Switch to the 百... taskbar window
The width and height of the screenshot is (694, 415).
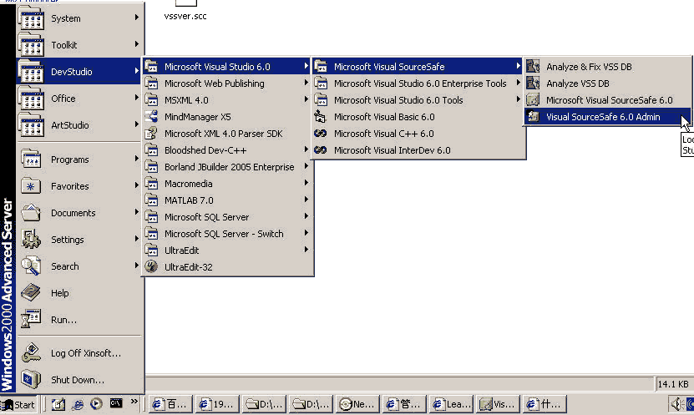click(170, 404)
